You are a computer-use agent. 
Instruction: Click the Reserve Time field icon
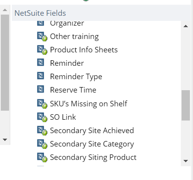coord(41,89)
